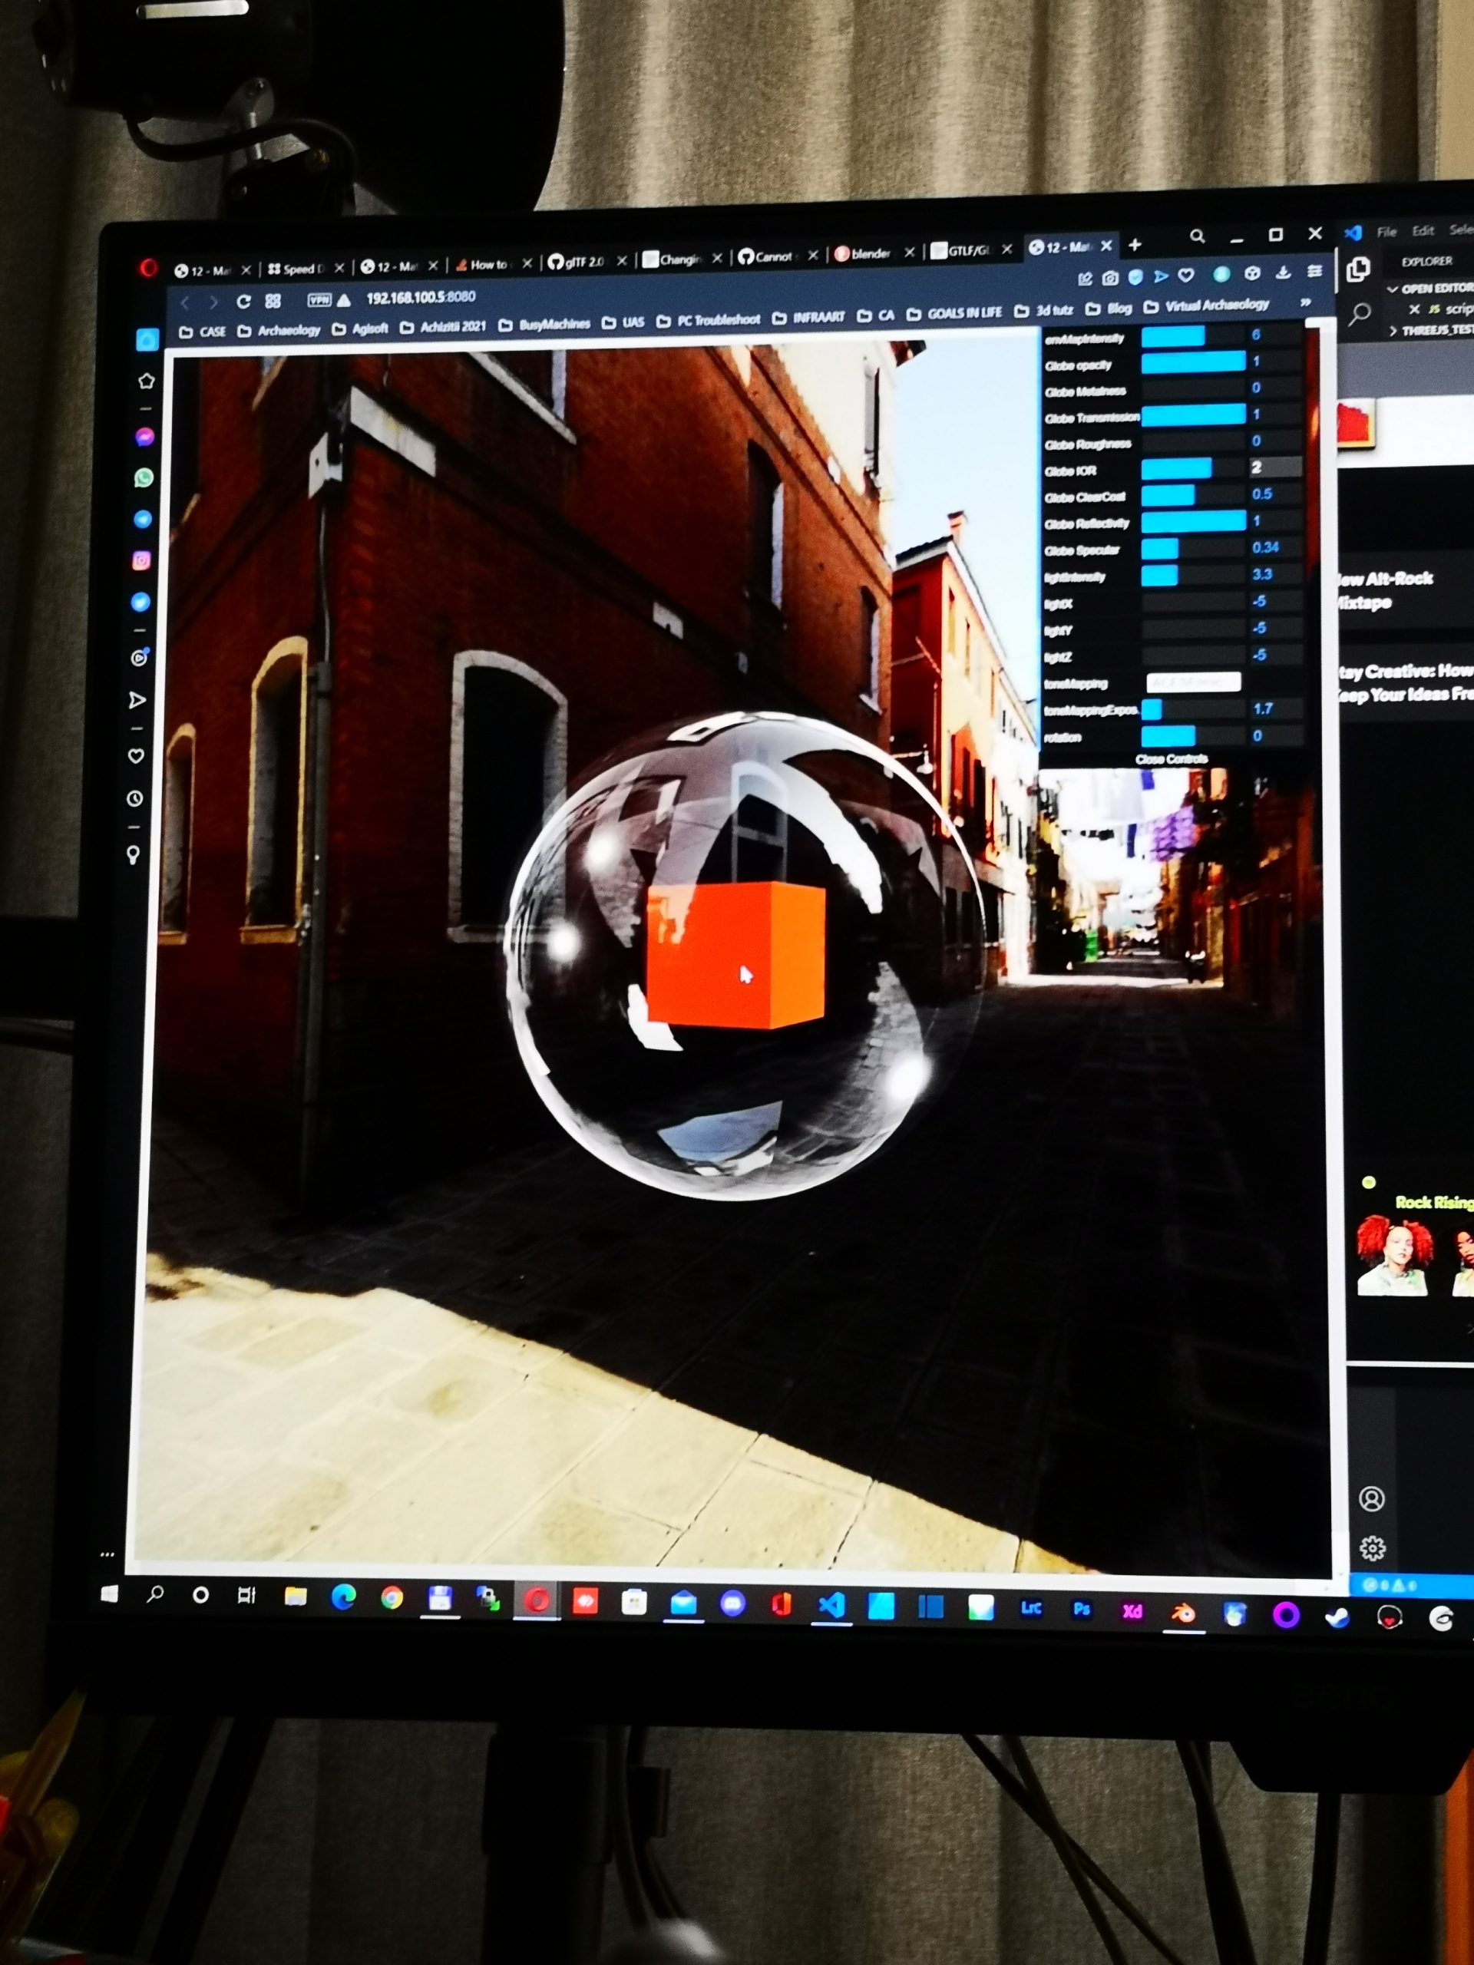Open WhatsApp in the Opera sidebar

pos(144,478)
